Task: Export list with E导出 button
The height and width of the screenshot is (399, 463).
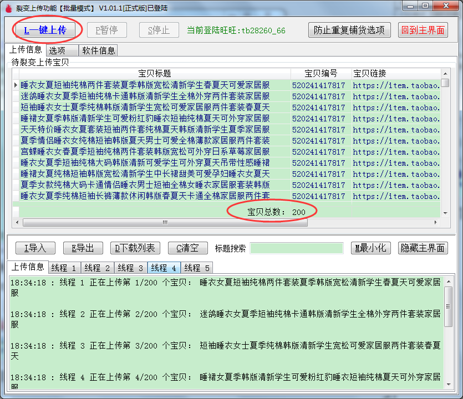Action: 84,248
